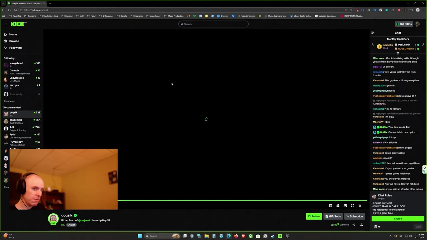Open Firefox from the taskbar
This screenshot has height=240, width=427.
pos(236,236)
